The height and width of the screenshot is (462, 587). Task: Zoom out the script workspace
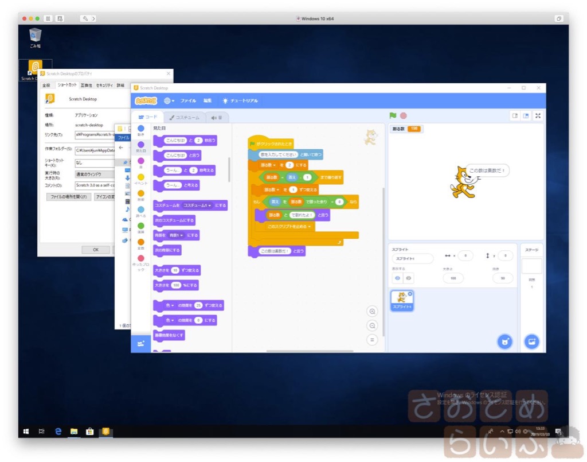coord(372,325)
